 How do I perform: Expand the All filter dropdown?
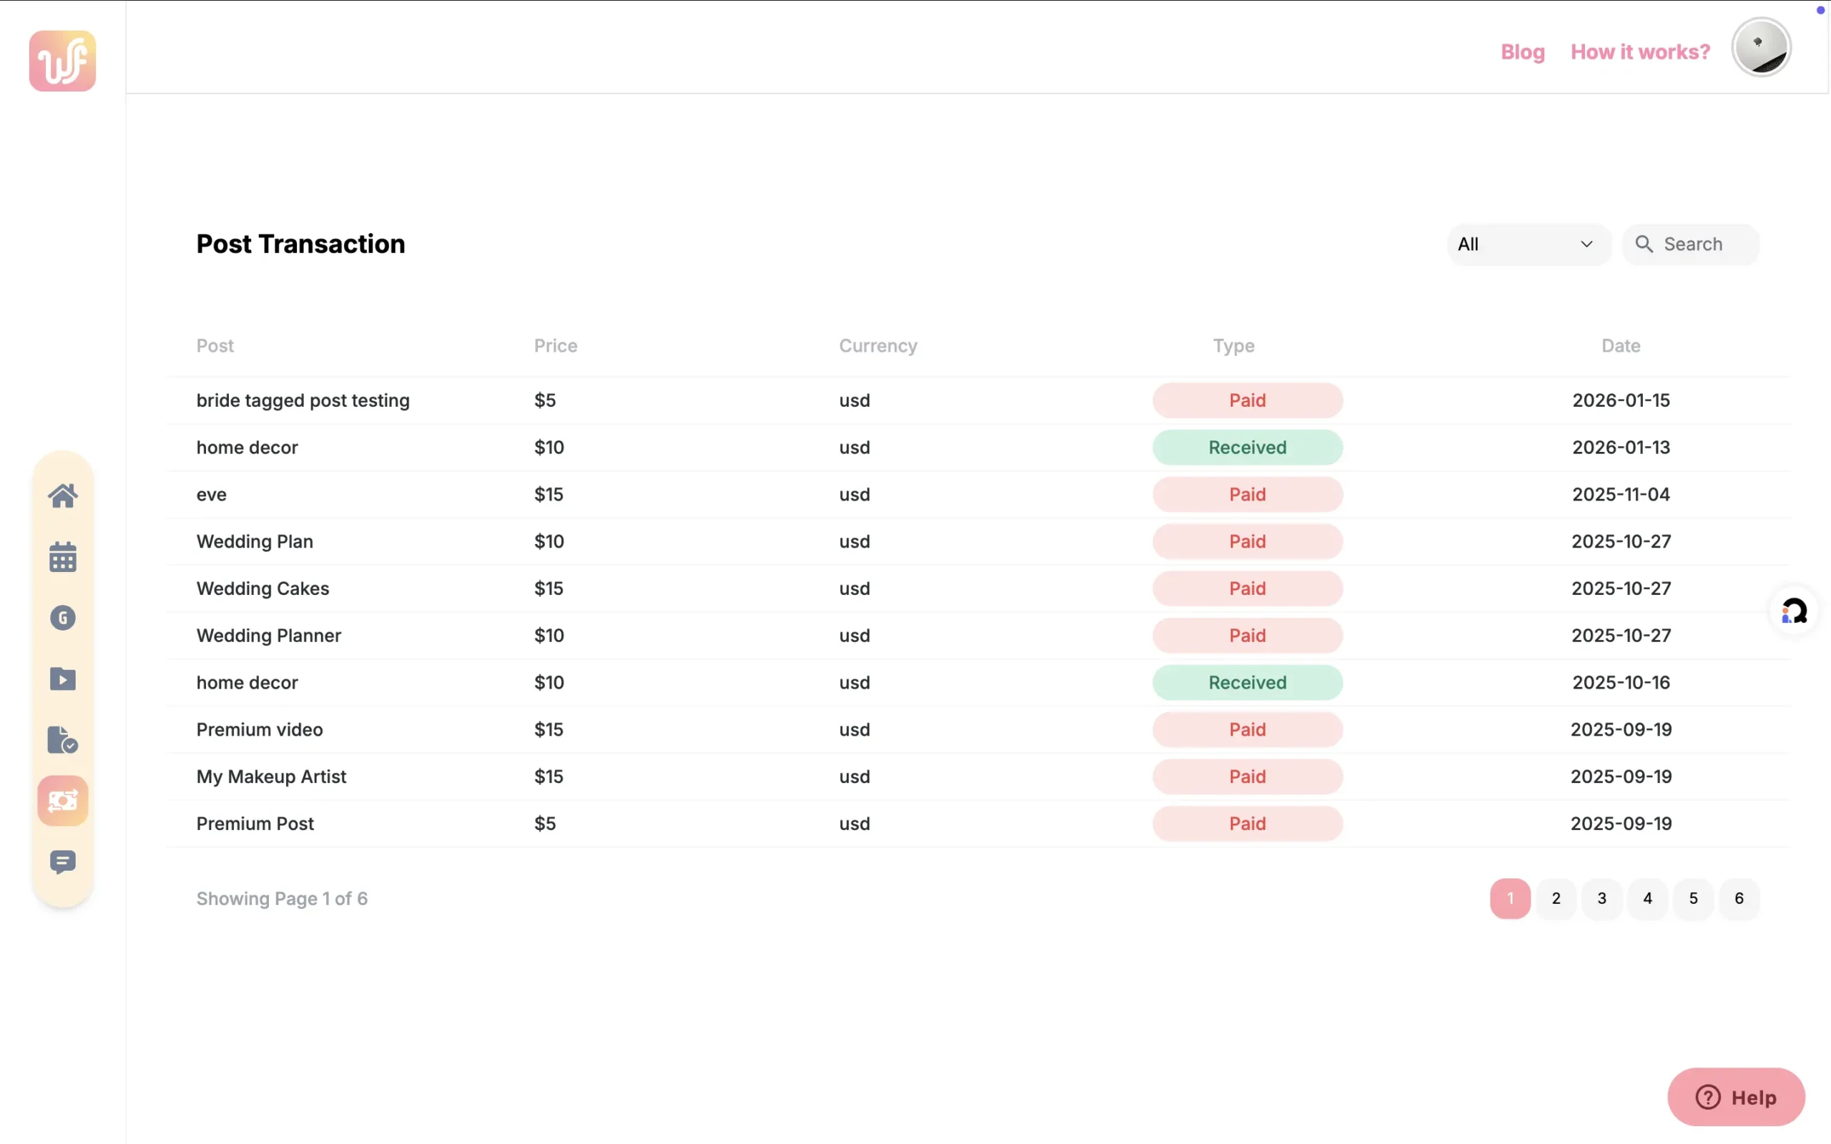tap(1527, 245)
